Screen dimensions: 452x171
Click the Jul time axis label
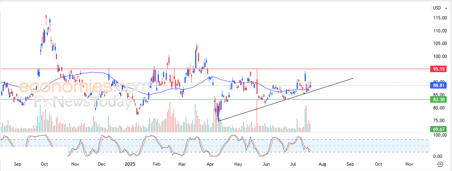tap(294, 164)
